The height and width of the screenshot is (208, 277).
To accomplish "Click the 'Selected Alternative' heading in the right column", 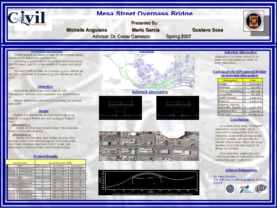I will [x=241, y=52].
